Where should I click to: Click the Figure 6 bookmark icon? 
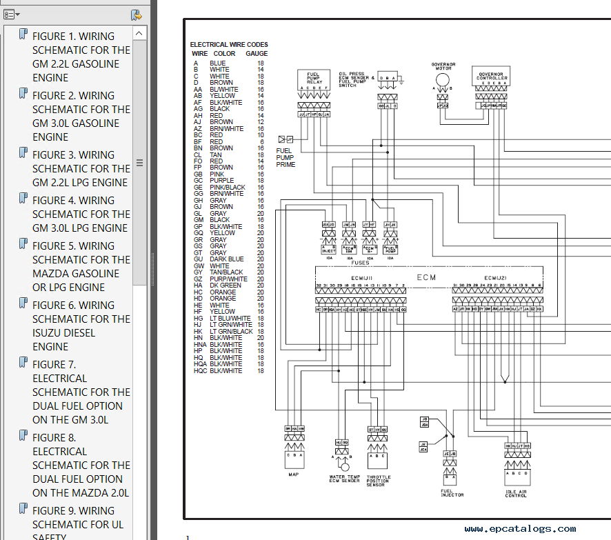pos(23,303)
